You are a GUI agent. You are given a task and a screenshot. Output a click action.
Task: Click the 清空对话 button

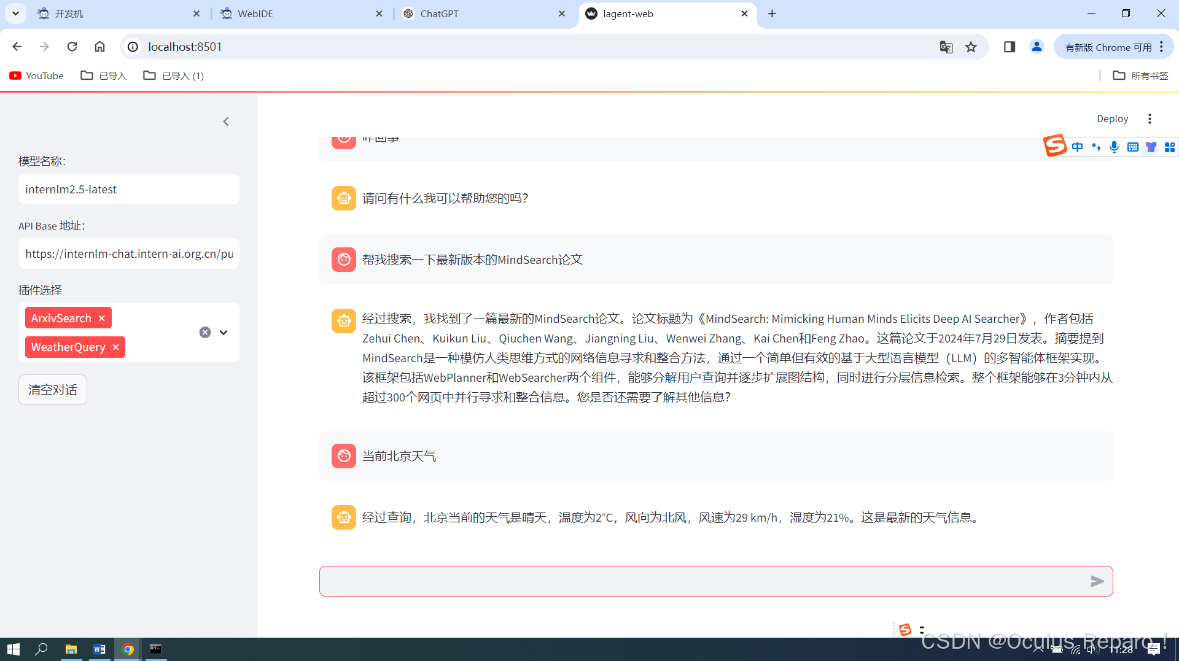click(52, 389)
